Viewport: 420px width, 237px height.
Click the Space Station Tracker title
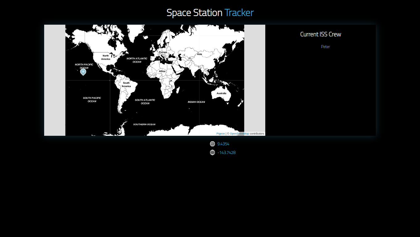click(x=210, y=13)
